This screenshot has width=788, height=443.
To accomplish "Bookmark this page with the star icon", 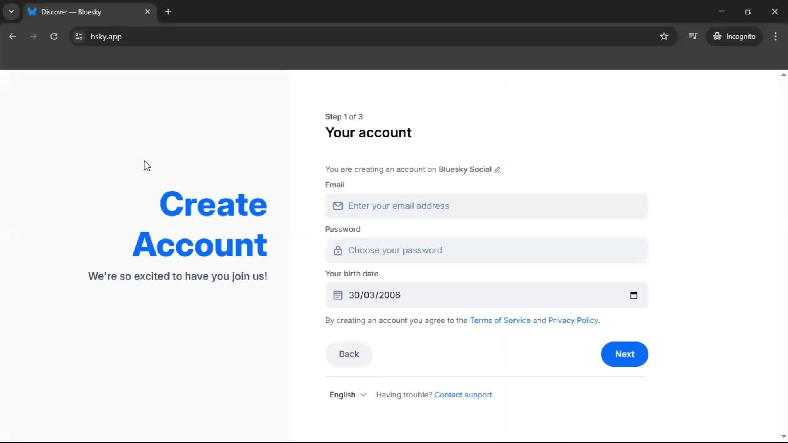I will pyautogui.click(x=664, y=37).
